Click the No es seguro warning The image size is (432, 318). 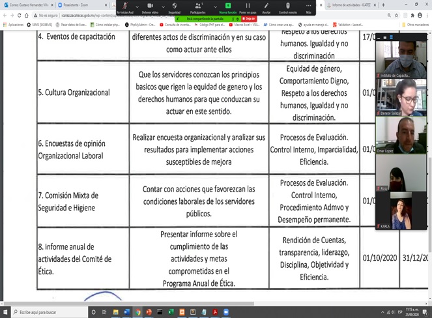click(x=46, y=16)
